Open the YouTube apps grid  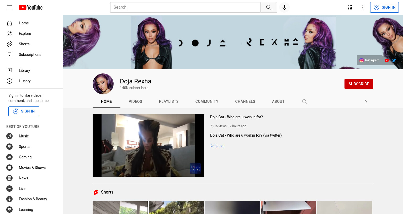[x=350, y=7]
